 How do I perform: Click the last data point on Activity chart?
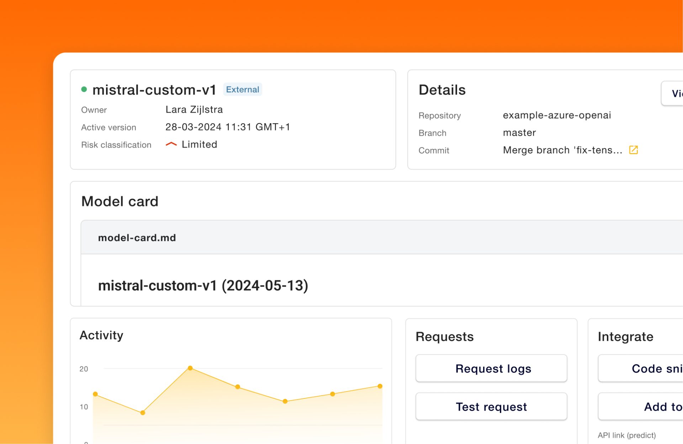(x=380, y=386)
